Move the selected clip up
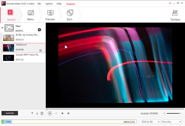 point(32,113)
